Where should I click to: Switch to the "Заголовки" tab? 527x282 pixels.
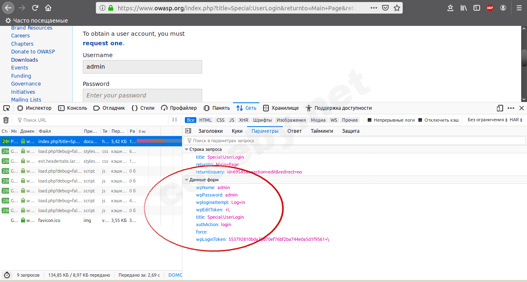[x=210, y=131]
